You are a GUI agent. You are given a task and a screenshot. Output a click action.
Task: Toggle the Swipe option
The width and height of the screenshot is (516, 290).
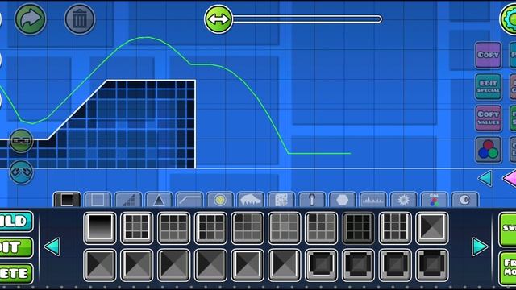point(507,230)
